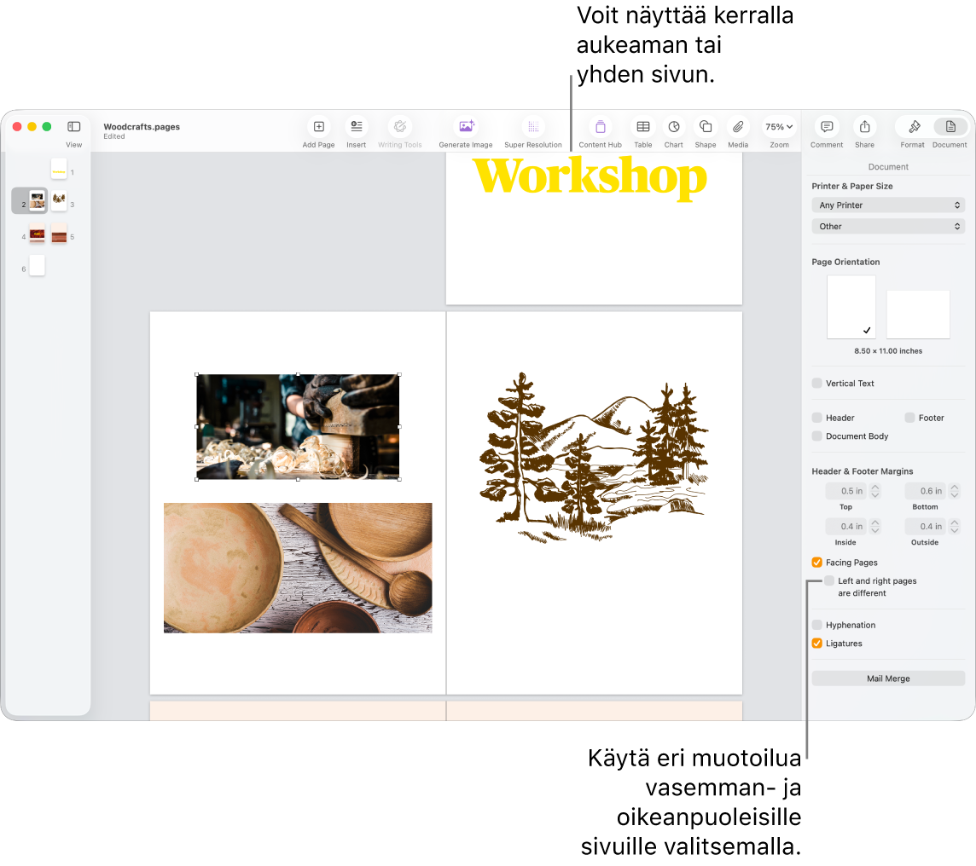Open the Shape picker icon
Image resolution: width=976 pixels, height=866 pixels.
[x=706, y=127]
